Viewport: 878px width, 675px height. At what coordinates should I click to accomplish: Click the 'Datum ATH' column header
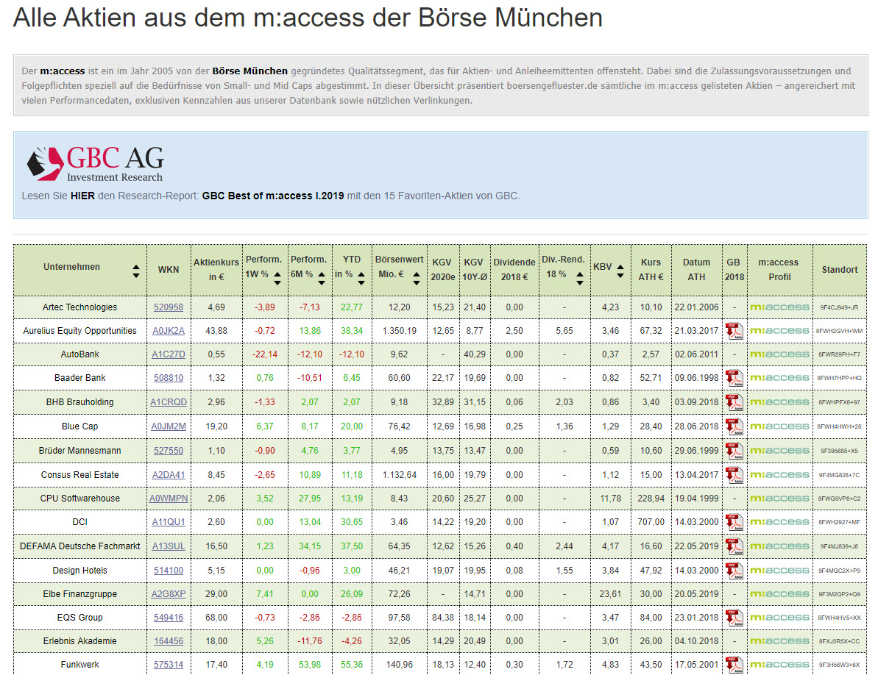coord(696,270)
